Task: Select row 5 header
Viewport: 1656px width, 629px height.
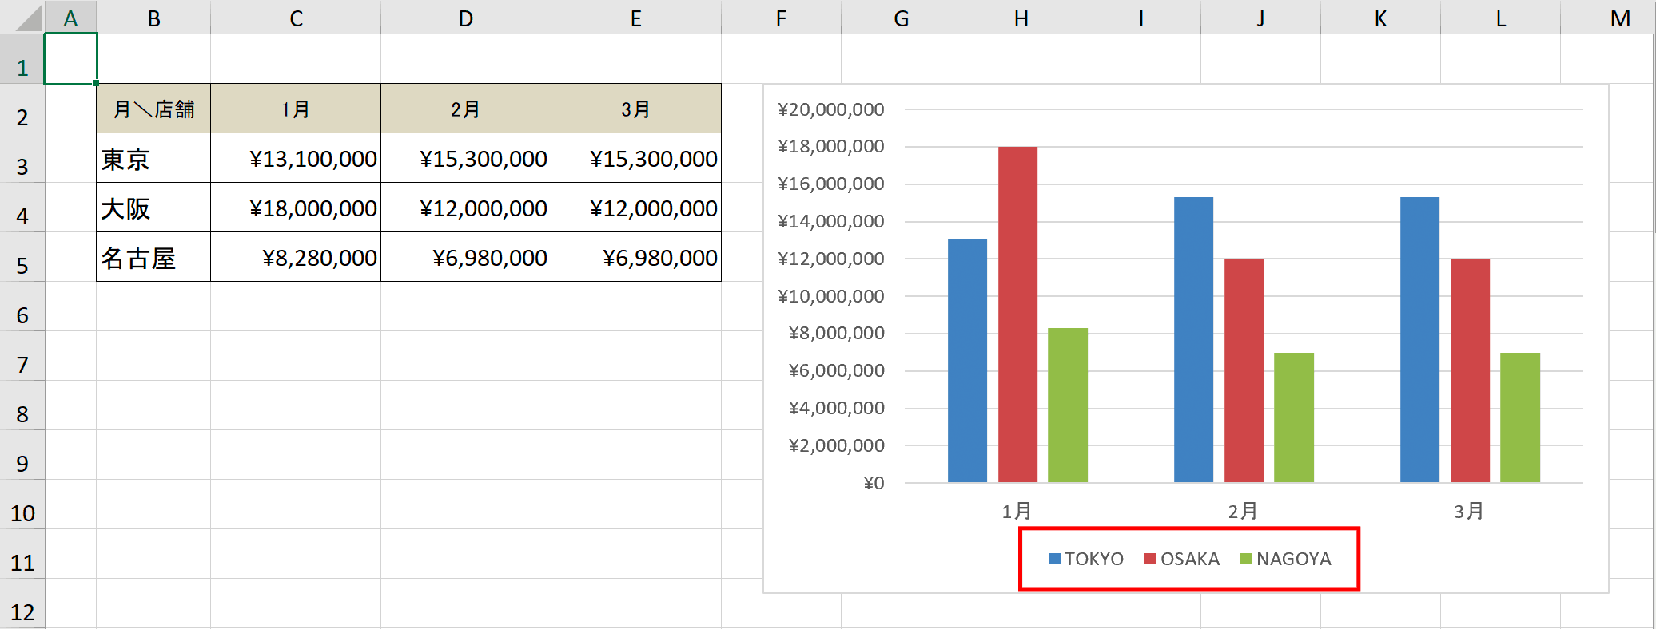Action: tap(22, 257)
